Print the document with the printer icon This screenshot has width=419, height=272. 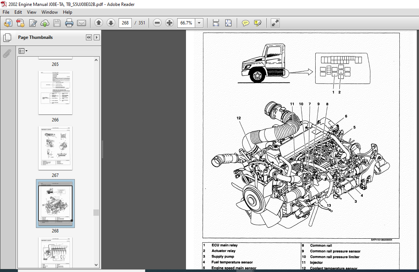point(69,23)
